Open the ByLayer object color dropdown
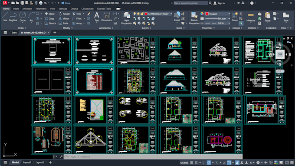Image resolution: width=295 pixels, height=166 pixels. pos(229,14)
